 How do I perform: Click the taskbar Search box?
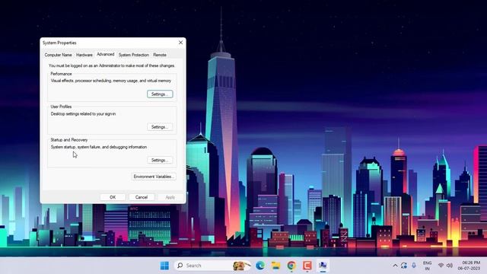pyautogui.click(x=213, y=266)
